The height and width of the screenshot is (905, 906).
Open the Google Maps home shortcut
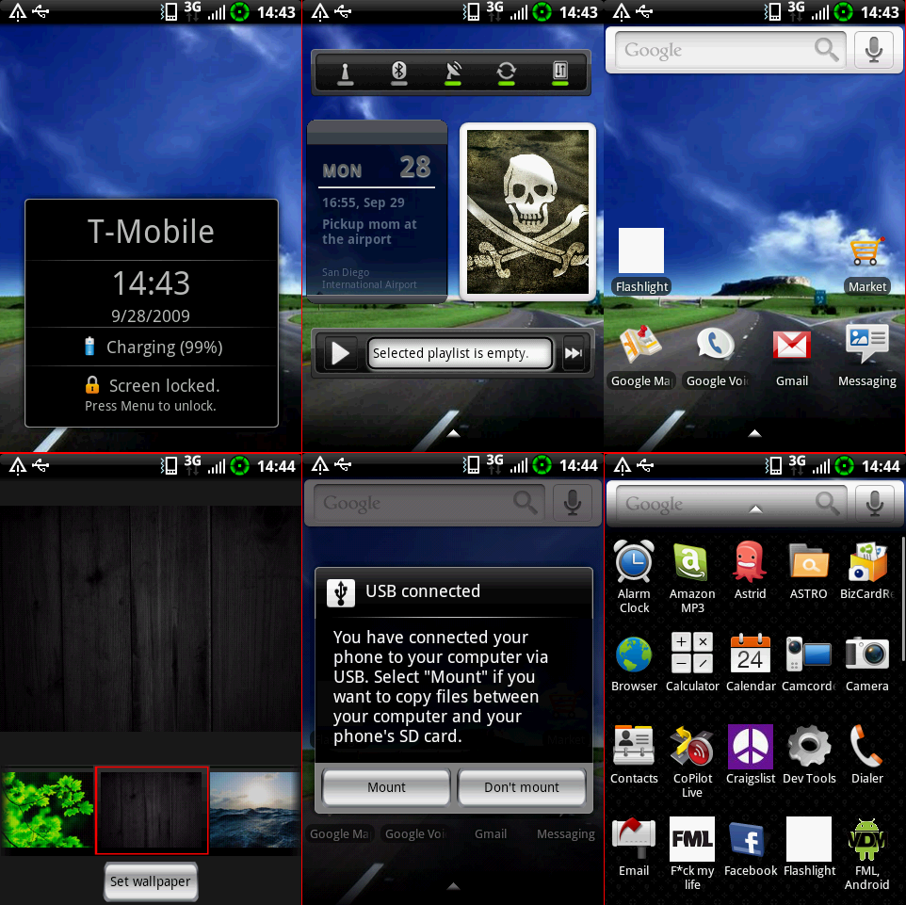click(x=641, y=357)
